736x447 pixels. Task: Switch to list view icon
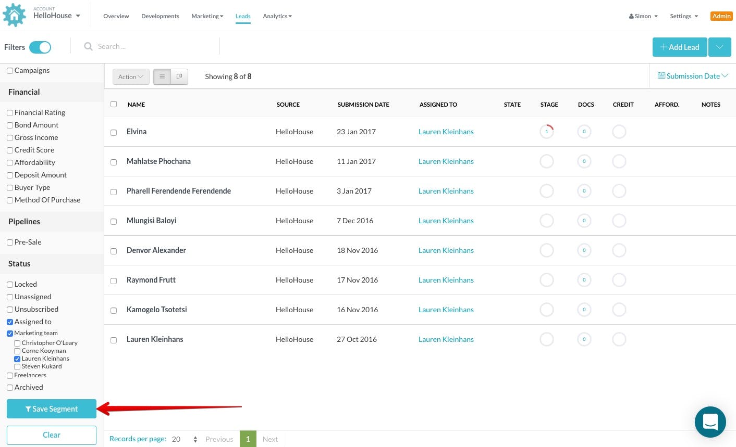162,76
